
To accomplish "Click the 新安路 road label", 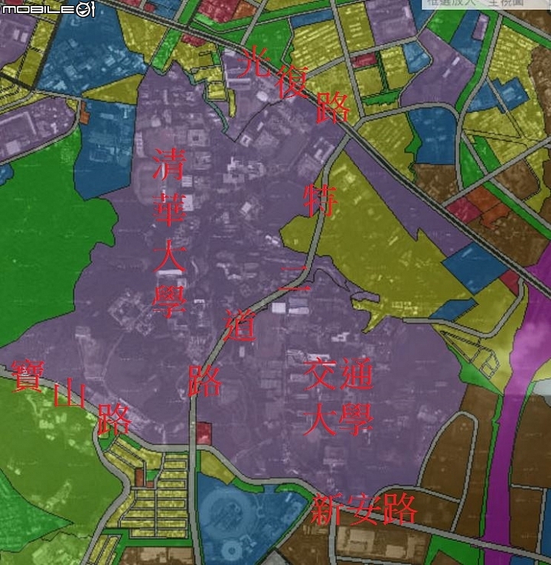I will coord(364,510).
